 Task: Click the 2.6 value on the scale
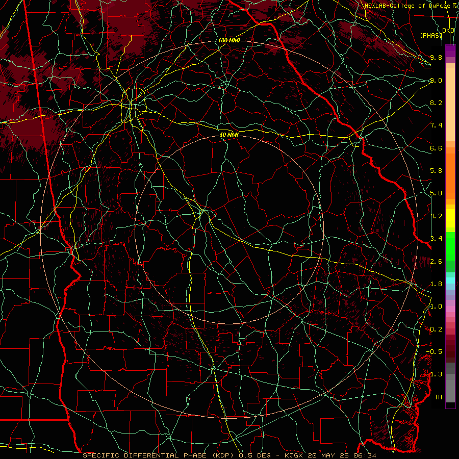[x=436, y=262]
